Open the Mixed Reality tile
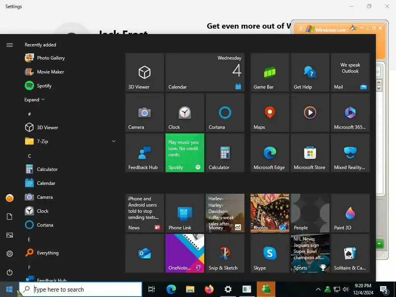Viewport: 396px width, 297px height. click(350, 153)
